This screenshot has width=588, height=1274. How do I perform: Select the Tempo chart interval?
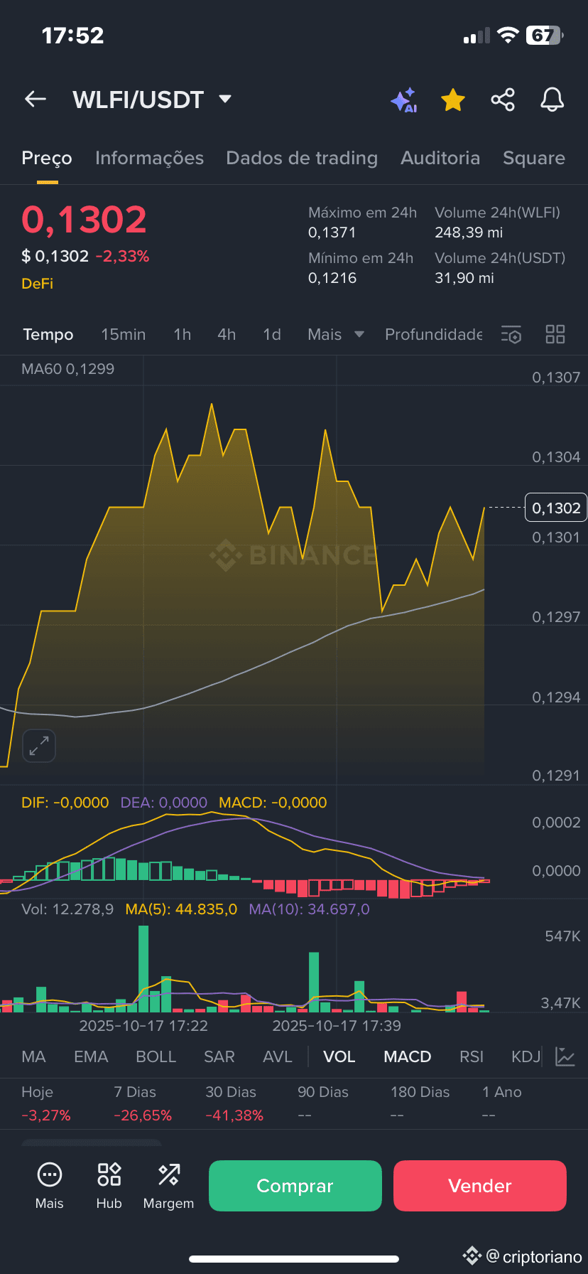(48, 334)
